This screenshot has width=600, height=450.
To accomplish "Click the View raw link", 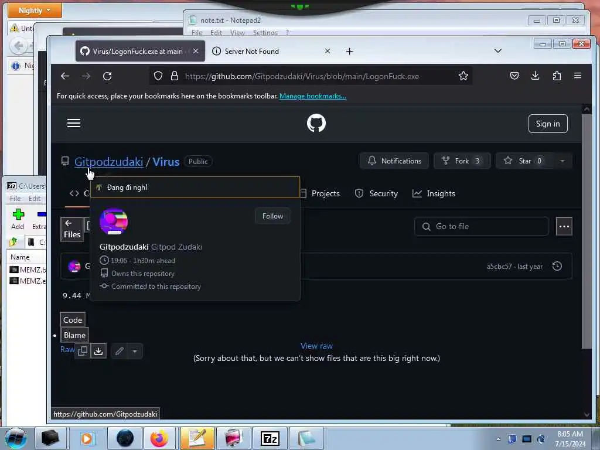I will pos(316,346).
